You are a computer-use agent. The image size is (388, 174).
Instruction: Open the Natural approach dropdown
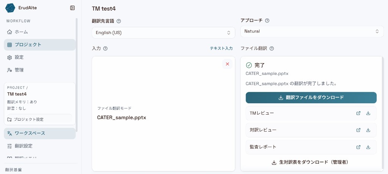312,31
